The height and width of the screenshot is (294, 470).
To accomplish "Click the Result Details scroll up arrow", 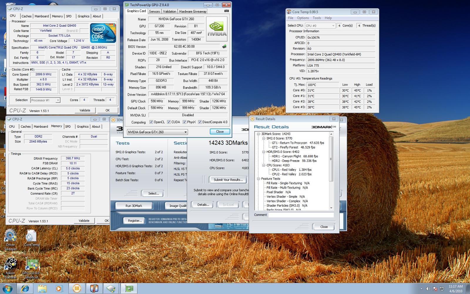I will tap(331, 134).
